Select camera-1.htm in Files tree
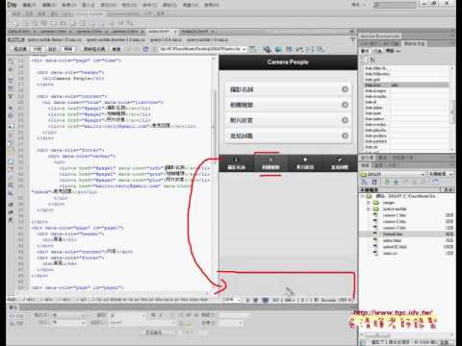 [x=395, y=215]
